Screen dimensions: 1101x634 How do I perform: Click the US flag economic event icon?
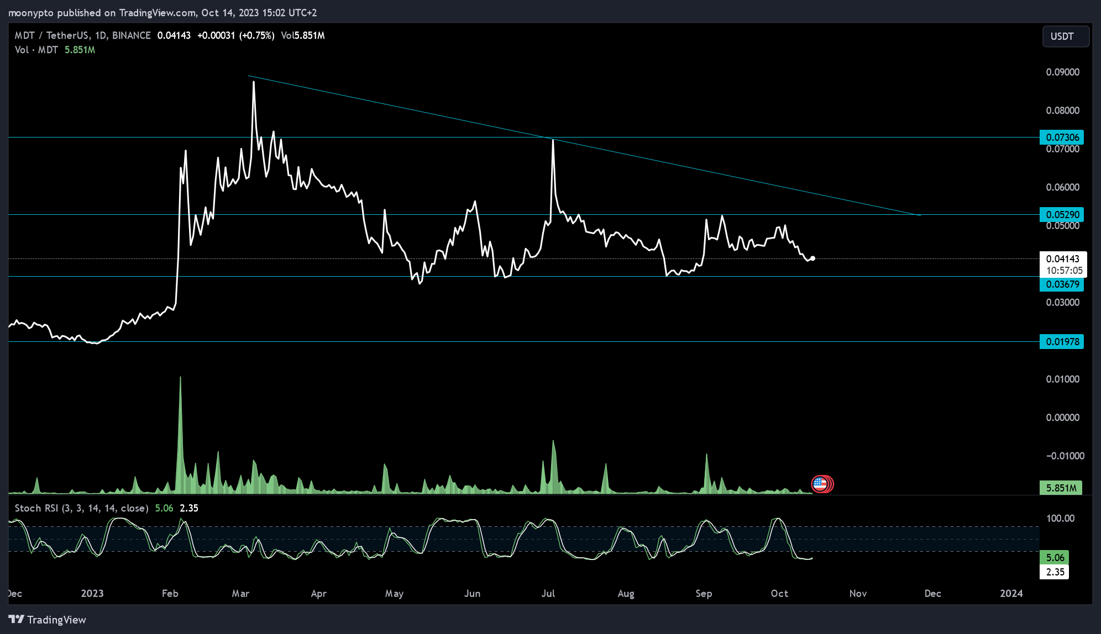click(x=820, y=484)
